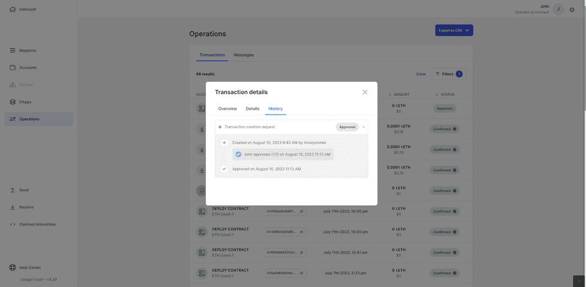Collapse the Transaction creation request section

click(x=363, y=127)
